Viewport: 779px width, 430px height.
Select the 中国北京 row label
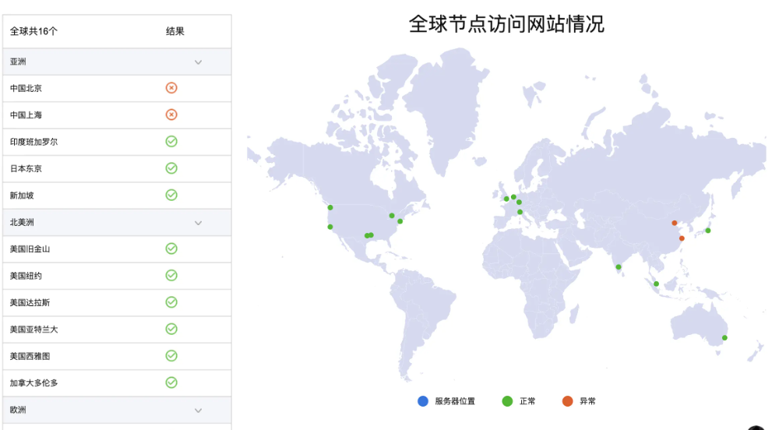[26, 88]
